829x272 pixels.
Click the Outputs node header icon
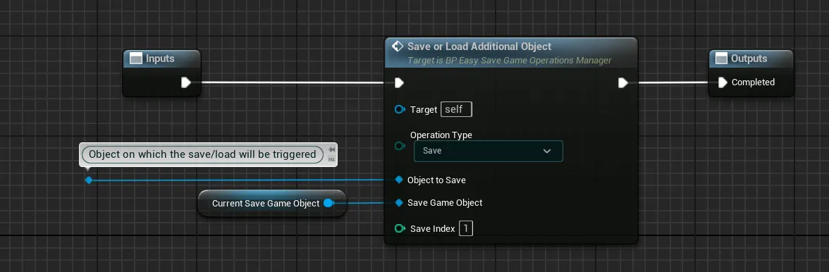(721, 58)
